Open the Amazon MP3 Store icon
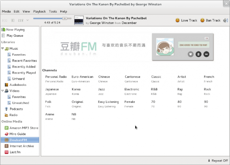The image size is (230, 165). pyautogui.click(x=6, y=128)
